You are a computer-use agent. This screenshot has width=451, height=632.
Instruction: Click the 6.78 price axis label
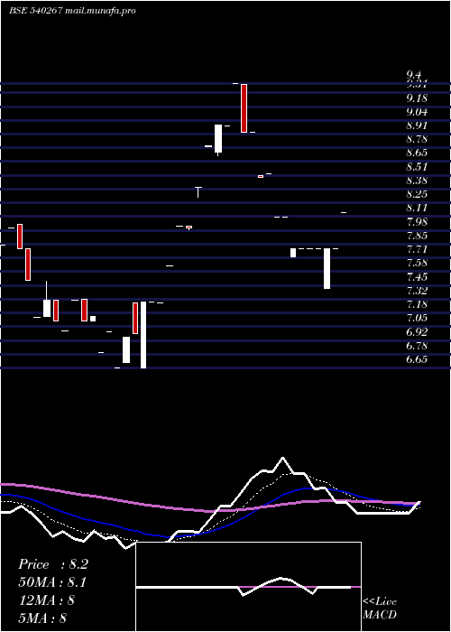417,346
